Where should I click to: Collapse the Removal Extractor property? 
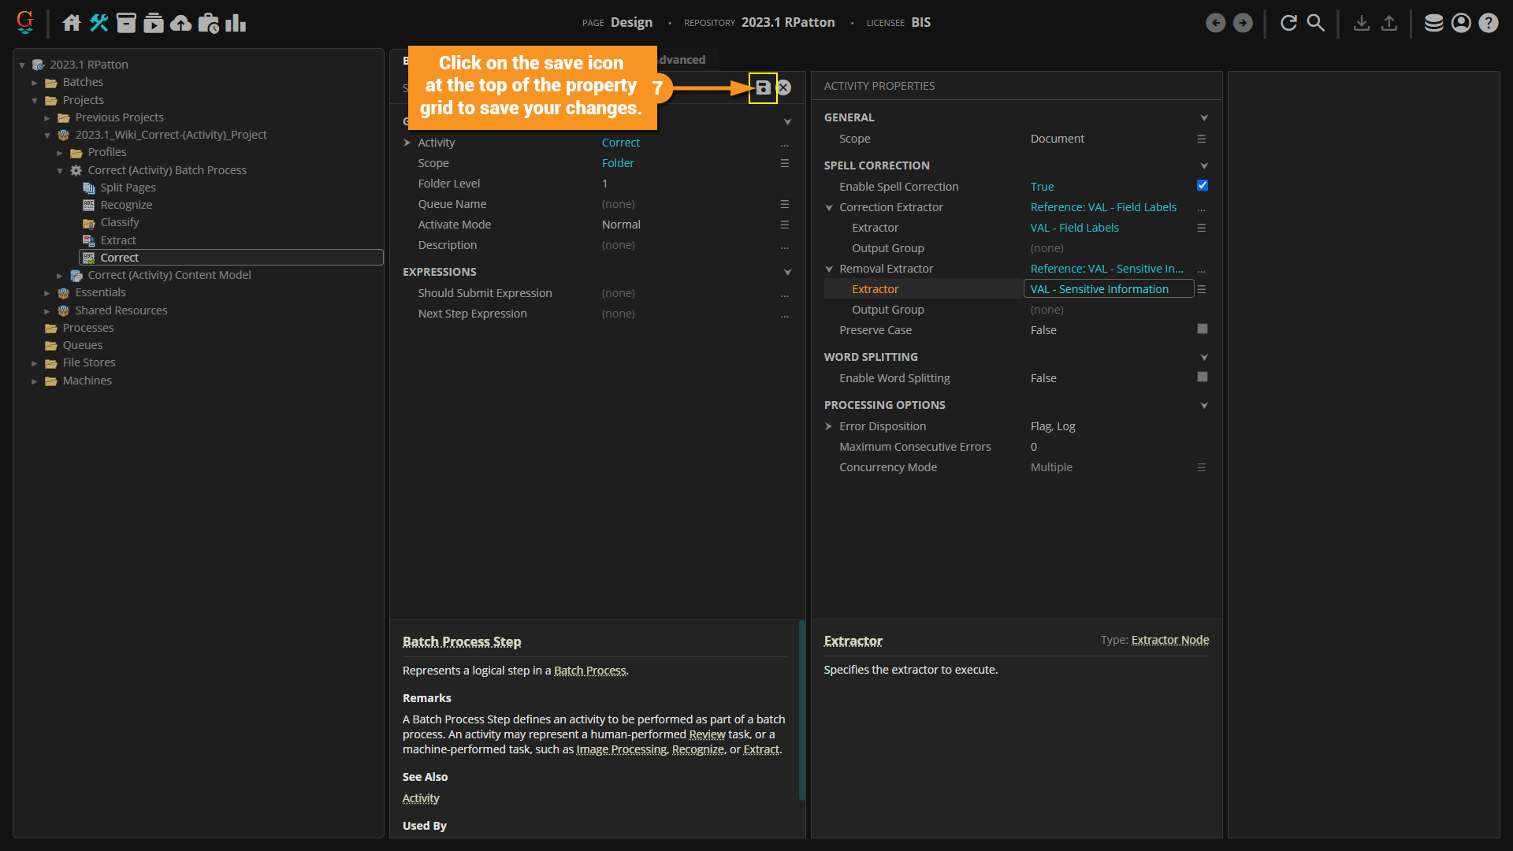tap(828, 269)
